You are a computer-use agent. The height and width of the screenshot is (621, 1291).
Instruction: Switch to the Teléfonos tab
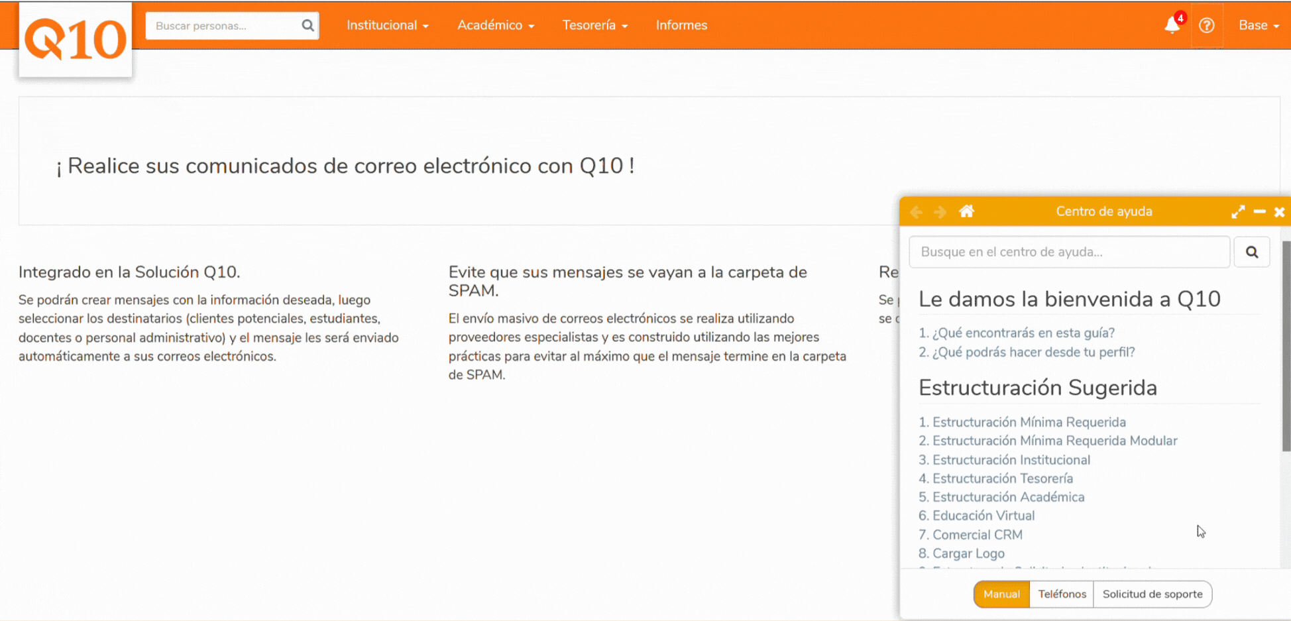(1062, 594)
